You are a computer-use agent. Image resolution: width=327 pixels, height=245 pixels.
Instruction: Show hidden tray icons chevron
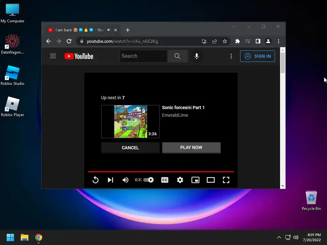click(x=279, y=237)
